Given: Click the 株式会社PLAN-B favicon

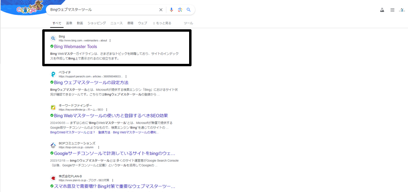Looking at the screenshot, I should 53,178.
